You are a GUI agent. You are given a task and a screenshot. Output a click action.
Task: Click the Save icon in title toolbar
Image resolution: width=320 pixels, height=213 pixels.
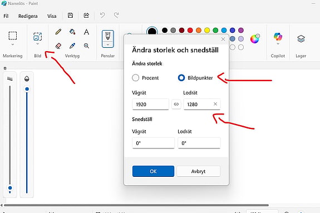71,16
